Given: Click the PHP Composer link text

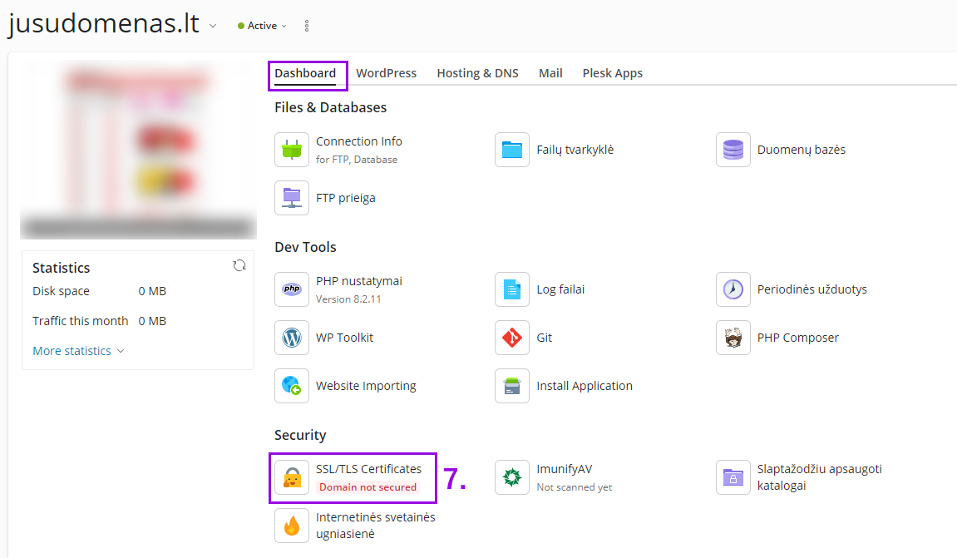Looking at the screenshot, I should point(797,338).
